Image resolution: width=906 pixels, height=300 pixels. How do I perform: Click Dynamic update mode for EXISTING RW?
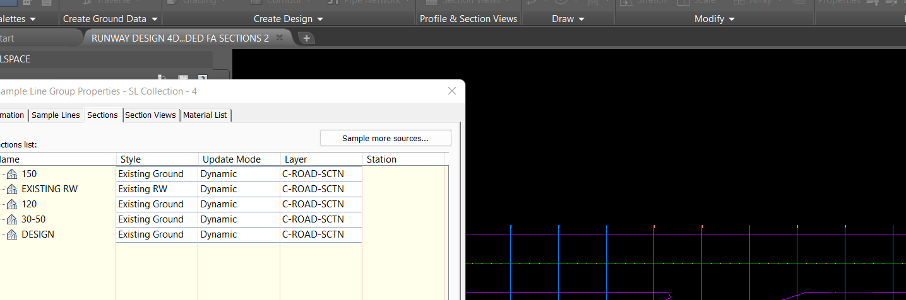(x=239, y=189)
